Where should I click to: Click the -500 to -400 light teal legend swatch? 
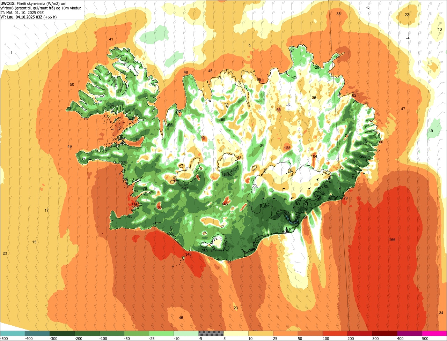point(12,333)
